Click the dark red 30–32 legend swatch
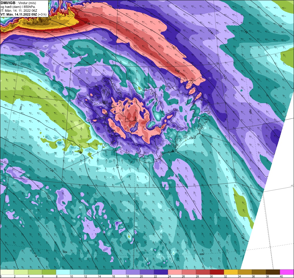 [x=217, y=272]
